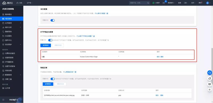Open the 云产品 dropdown in top bar
The height and width of the screenshot is (103, 213).
(x=30, y=3)
